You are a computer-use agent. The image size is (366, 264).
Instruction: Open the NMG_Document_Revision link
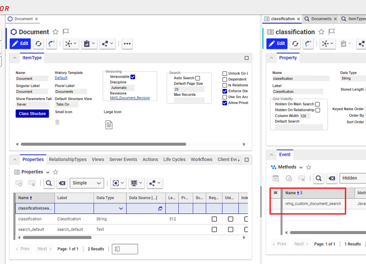130,98
